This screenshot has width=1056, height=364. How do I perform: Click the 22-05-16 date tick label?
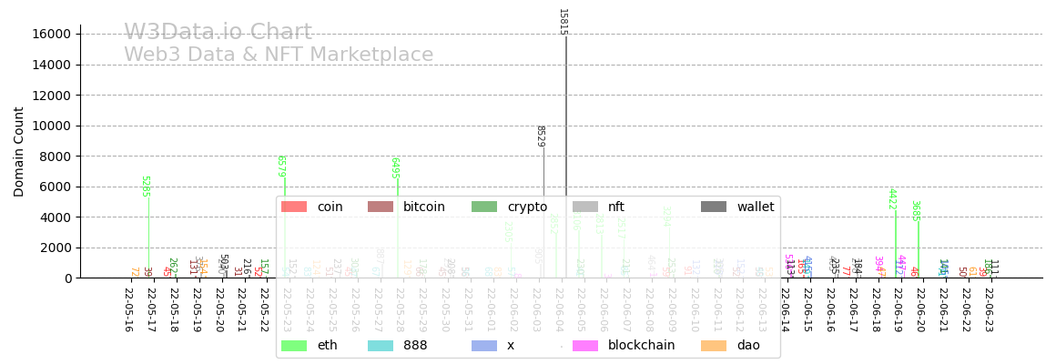pos(129,310)
